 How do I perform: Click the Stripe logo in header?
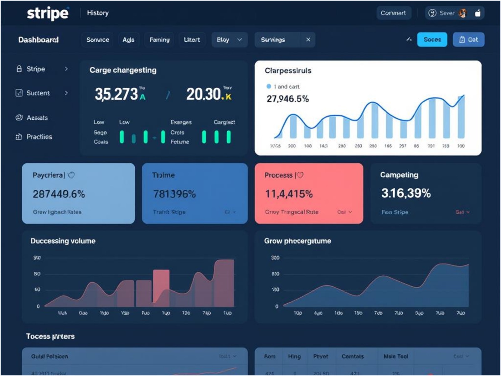48,13
